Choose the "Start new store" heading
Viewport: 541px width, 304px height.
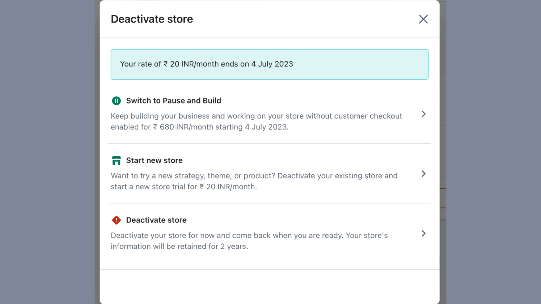[154, 160]
